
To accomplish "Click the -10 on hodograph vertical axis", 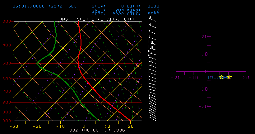I will (203, 89).
